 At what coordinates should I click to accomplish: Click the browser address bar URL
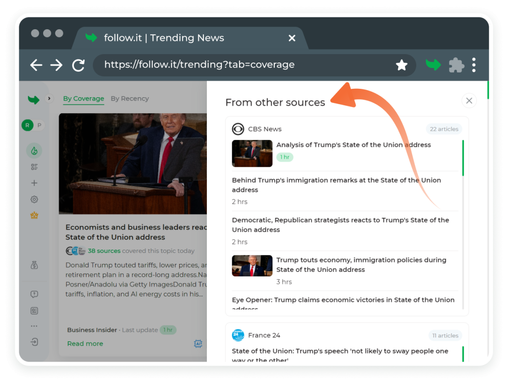199,65
